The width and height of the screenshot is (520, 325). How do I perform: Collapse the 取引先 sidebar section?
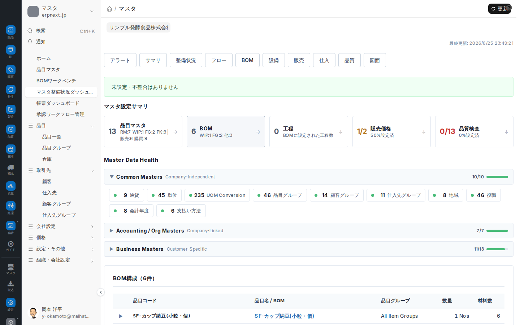(92, 171)
